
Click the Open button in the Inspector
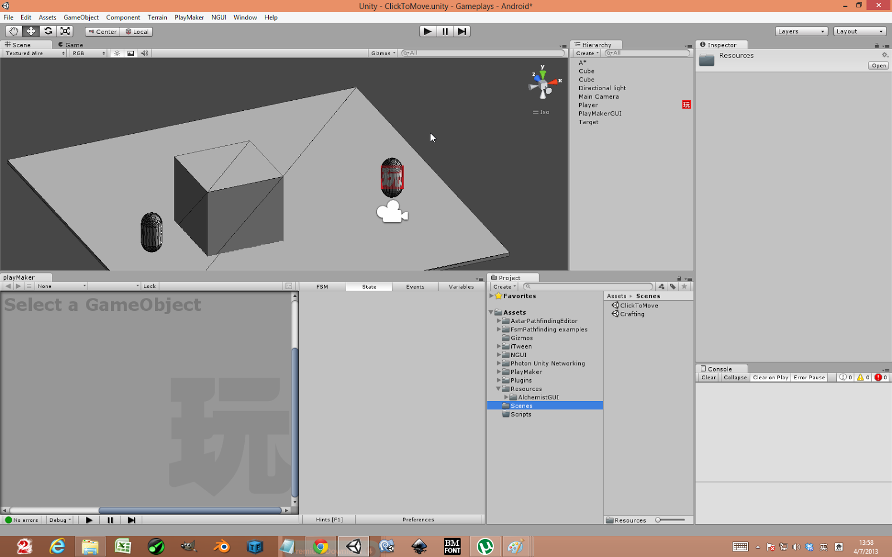coord(878,65)
